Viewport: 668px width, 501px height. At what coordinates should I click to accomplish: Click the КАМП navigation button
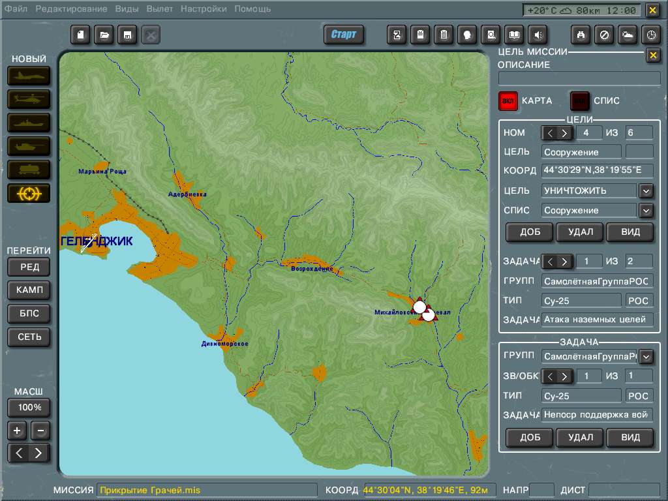point(29,290)
